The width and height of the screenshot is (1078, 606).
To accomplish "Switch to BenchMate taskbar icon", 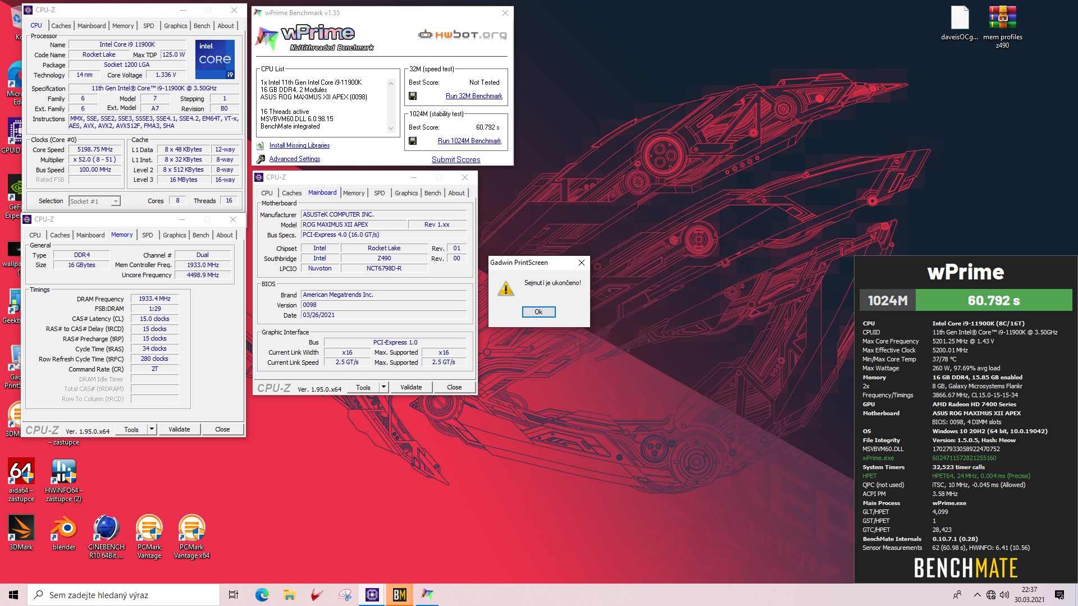I will point(399,595).
